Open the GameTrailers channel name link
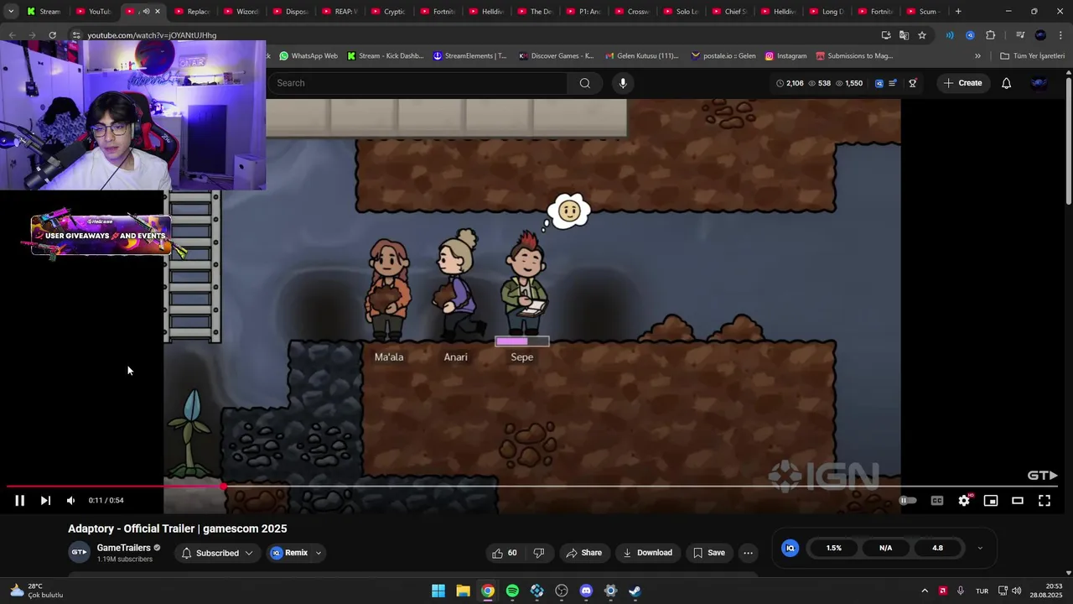1073x604 pixels. (123, 548)
